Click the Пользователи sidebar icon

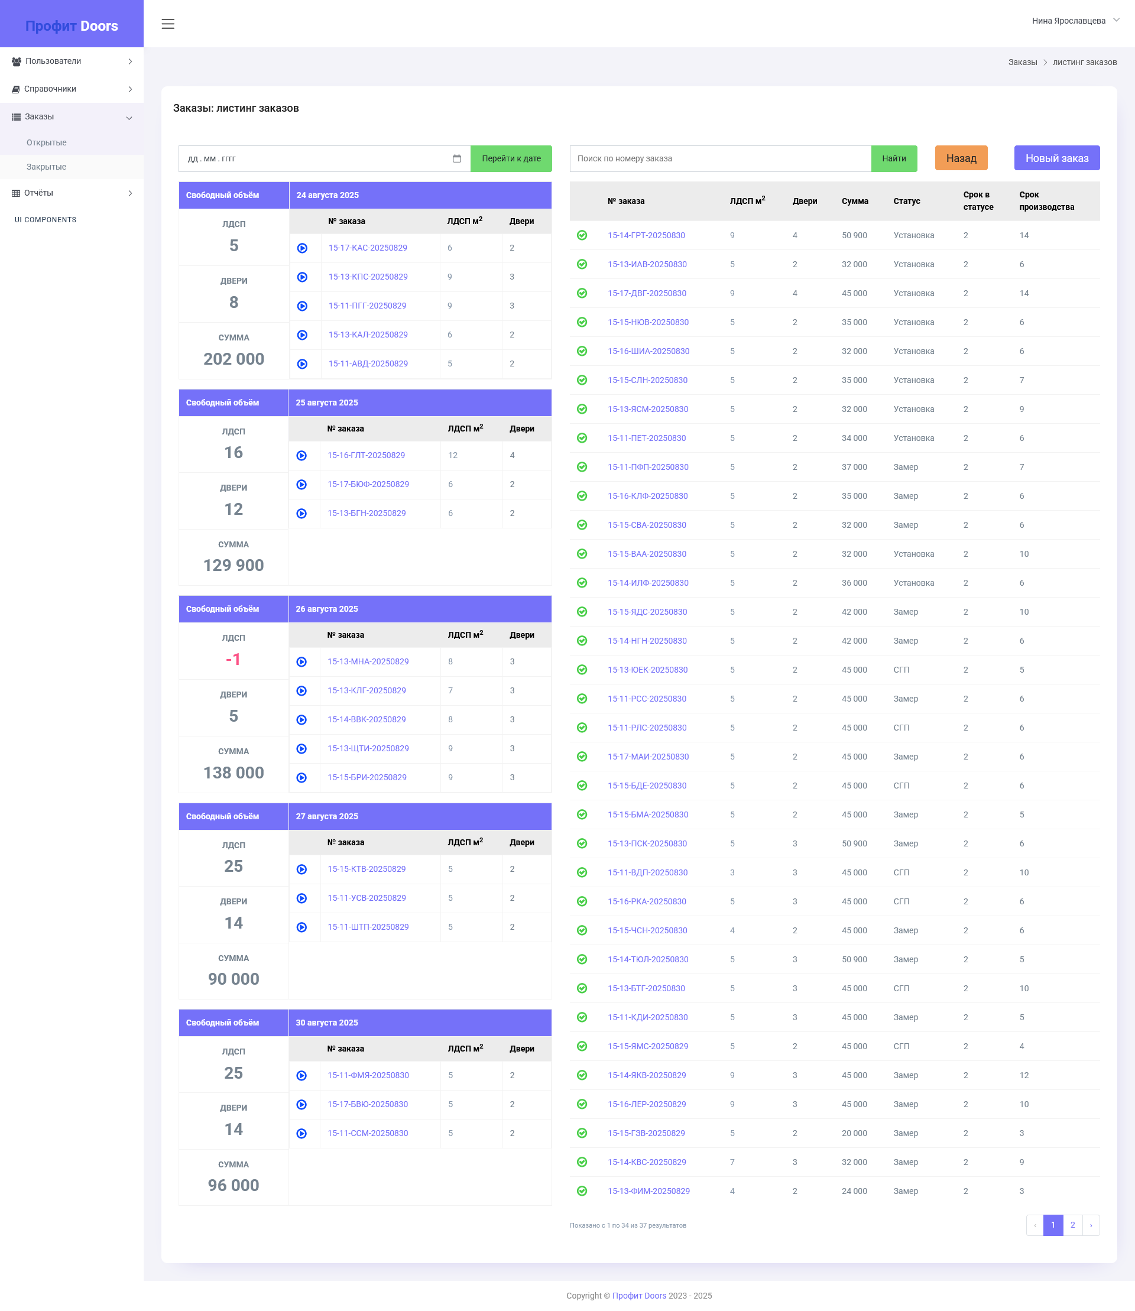(x=15, y=61)
